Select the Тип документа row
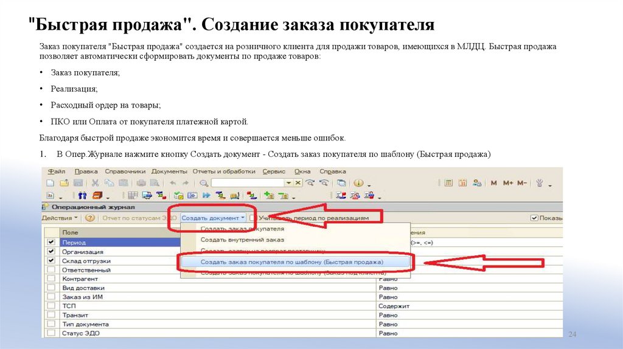623x349 pixels. (303, 324)
